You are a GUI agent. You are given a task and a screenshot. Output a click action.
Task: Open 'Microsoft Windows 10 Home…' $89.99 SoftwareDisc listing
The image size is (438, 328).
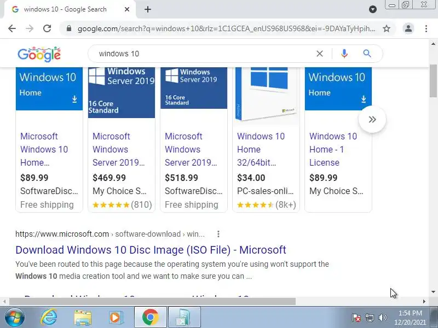pyautogui.click(x=44, y=149)
